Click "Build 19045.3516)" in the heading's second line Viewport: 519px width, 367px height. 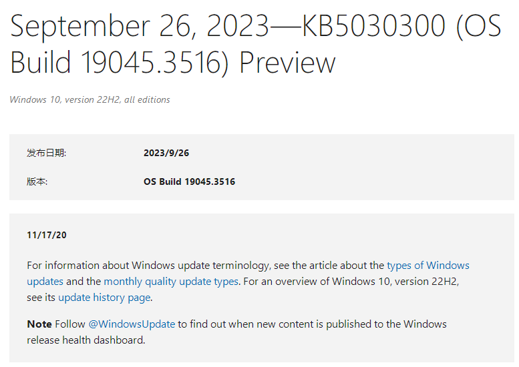pyautogui.click(x=120, y=62)
